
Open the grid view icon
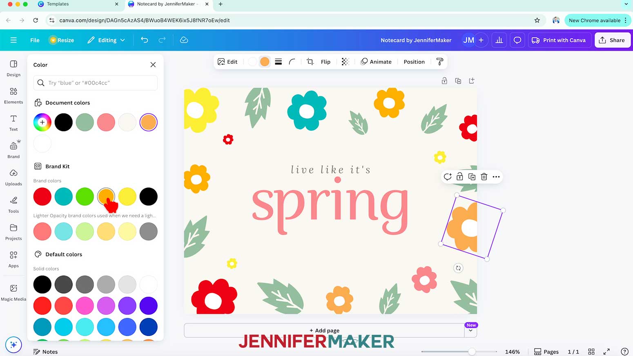click(x=591, y=352)
